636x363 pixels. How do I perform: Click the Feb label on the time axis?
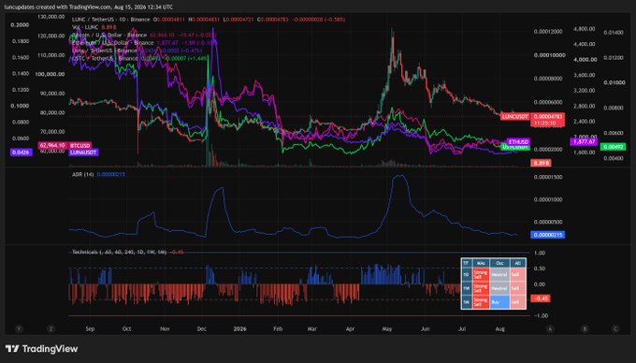278,329
